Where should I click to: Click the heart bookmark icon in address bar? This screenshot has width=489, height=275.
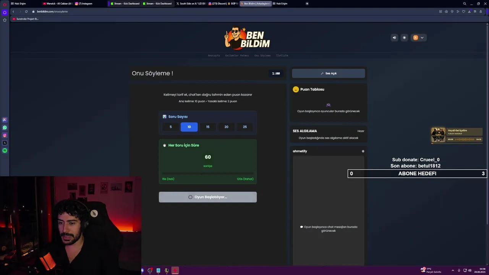tap(463, 11)
